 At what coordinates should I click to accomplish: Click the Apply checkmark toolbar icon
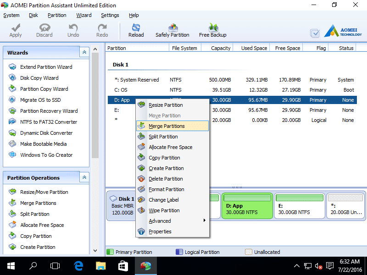click(16, 30)
